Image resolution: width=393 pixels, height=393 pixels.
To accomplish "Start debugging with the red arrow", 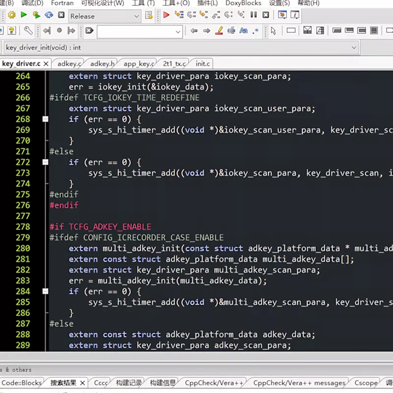I will pos(166,15).
